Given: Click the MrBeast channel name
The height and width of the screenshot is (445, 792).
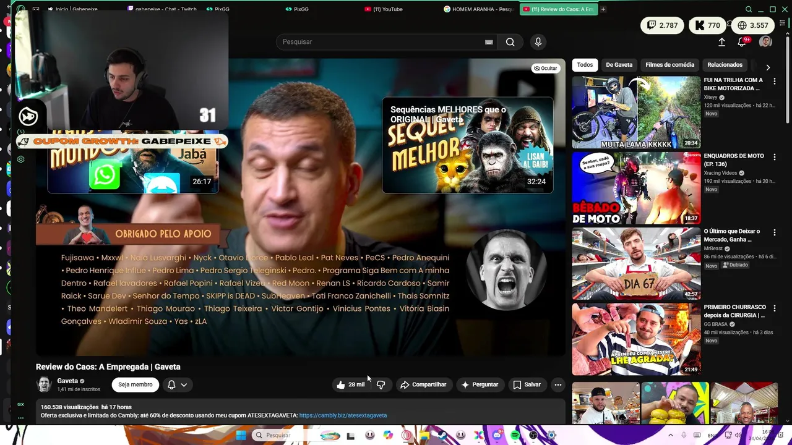Looking at the screenshot, I should tap(713, 248).
